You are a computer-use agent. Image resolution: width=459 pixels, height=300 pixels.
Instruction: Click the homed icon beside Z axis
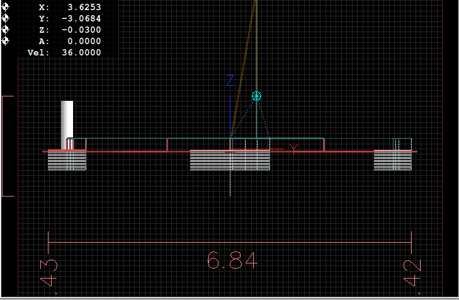[x=6, y=30]
